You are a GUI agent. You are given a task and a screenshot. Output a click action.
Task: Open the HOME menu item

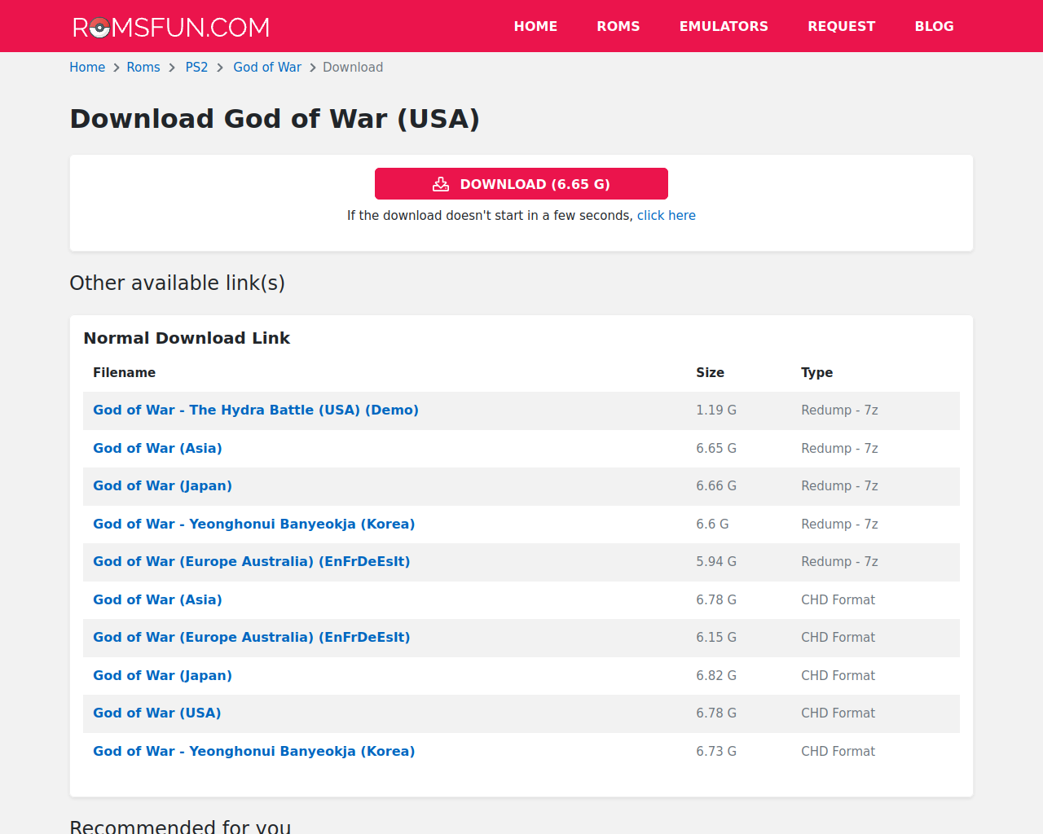tap(535, 26)
